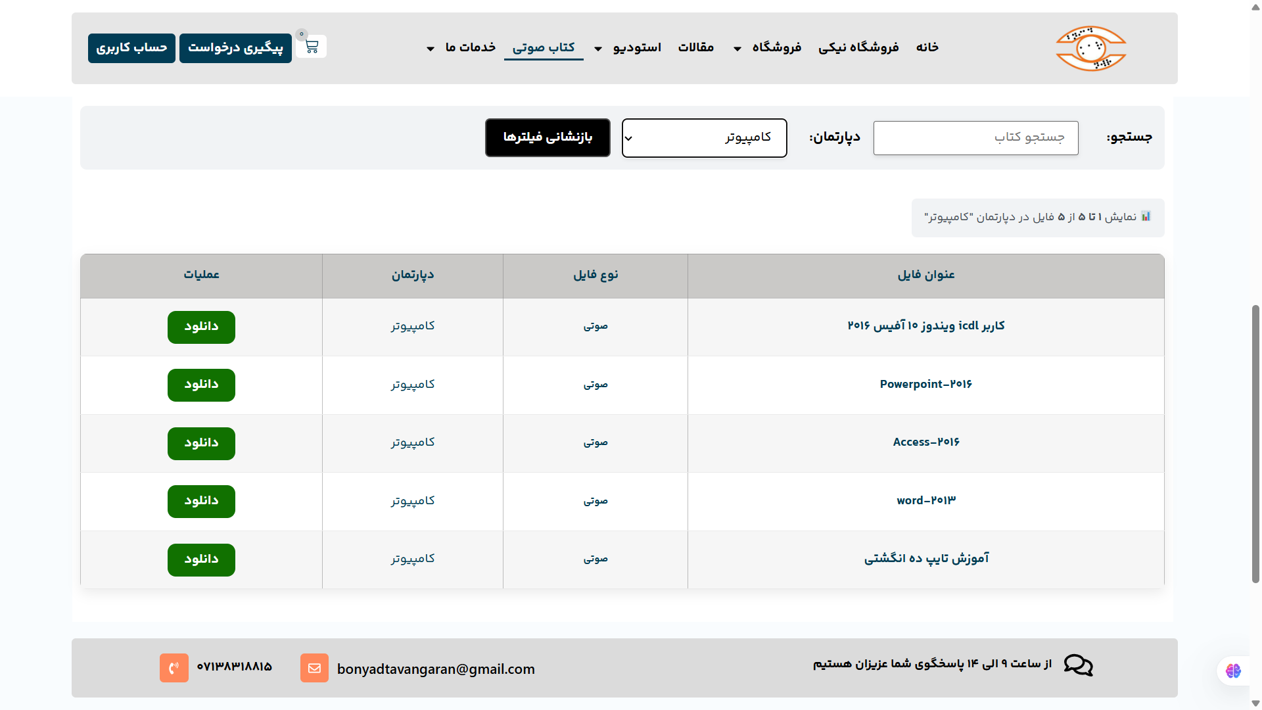The height and width of the screenshot is (710, 1262).
Task: Click بازنشانی فیلترها reset button
Action: (548, 137)
